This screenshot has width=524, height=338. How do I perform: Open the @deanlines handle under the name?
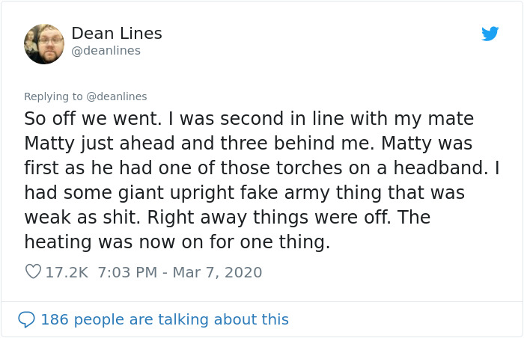pyautogui.click(x=106, y=51)
